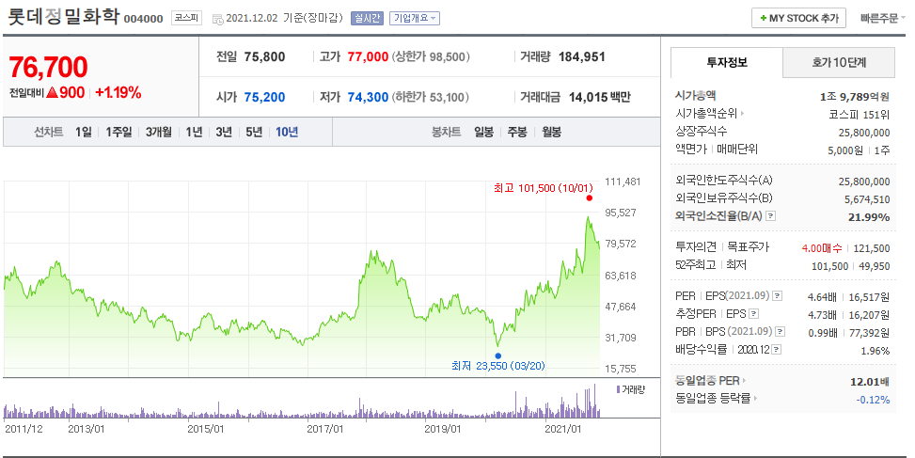Show the 주봉 candlestick chart
The height and width of the screenshot is (458, 915).
point(517,132)
